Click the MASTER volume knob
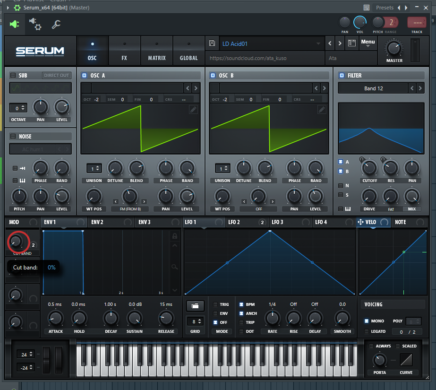 [394, 48]
